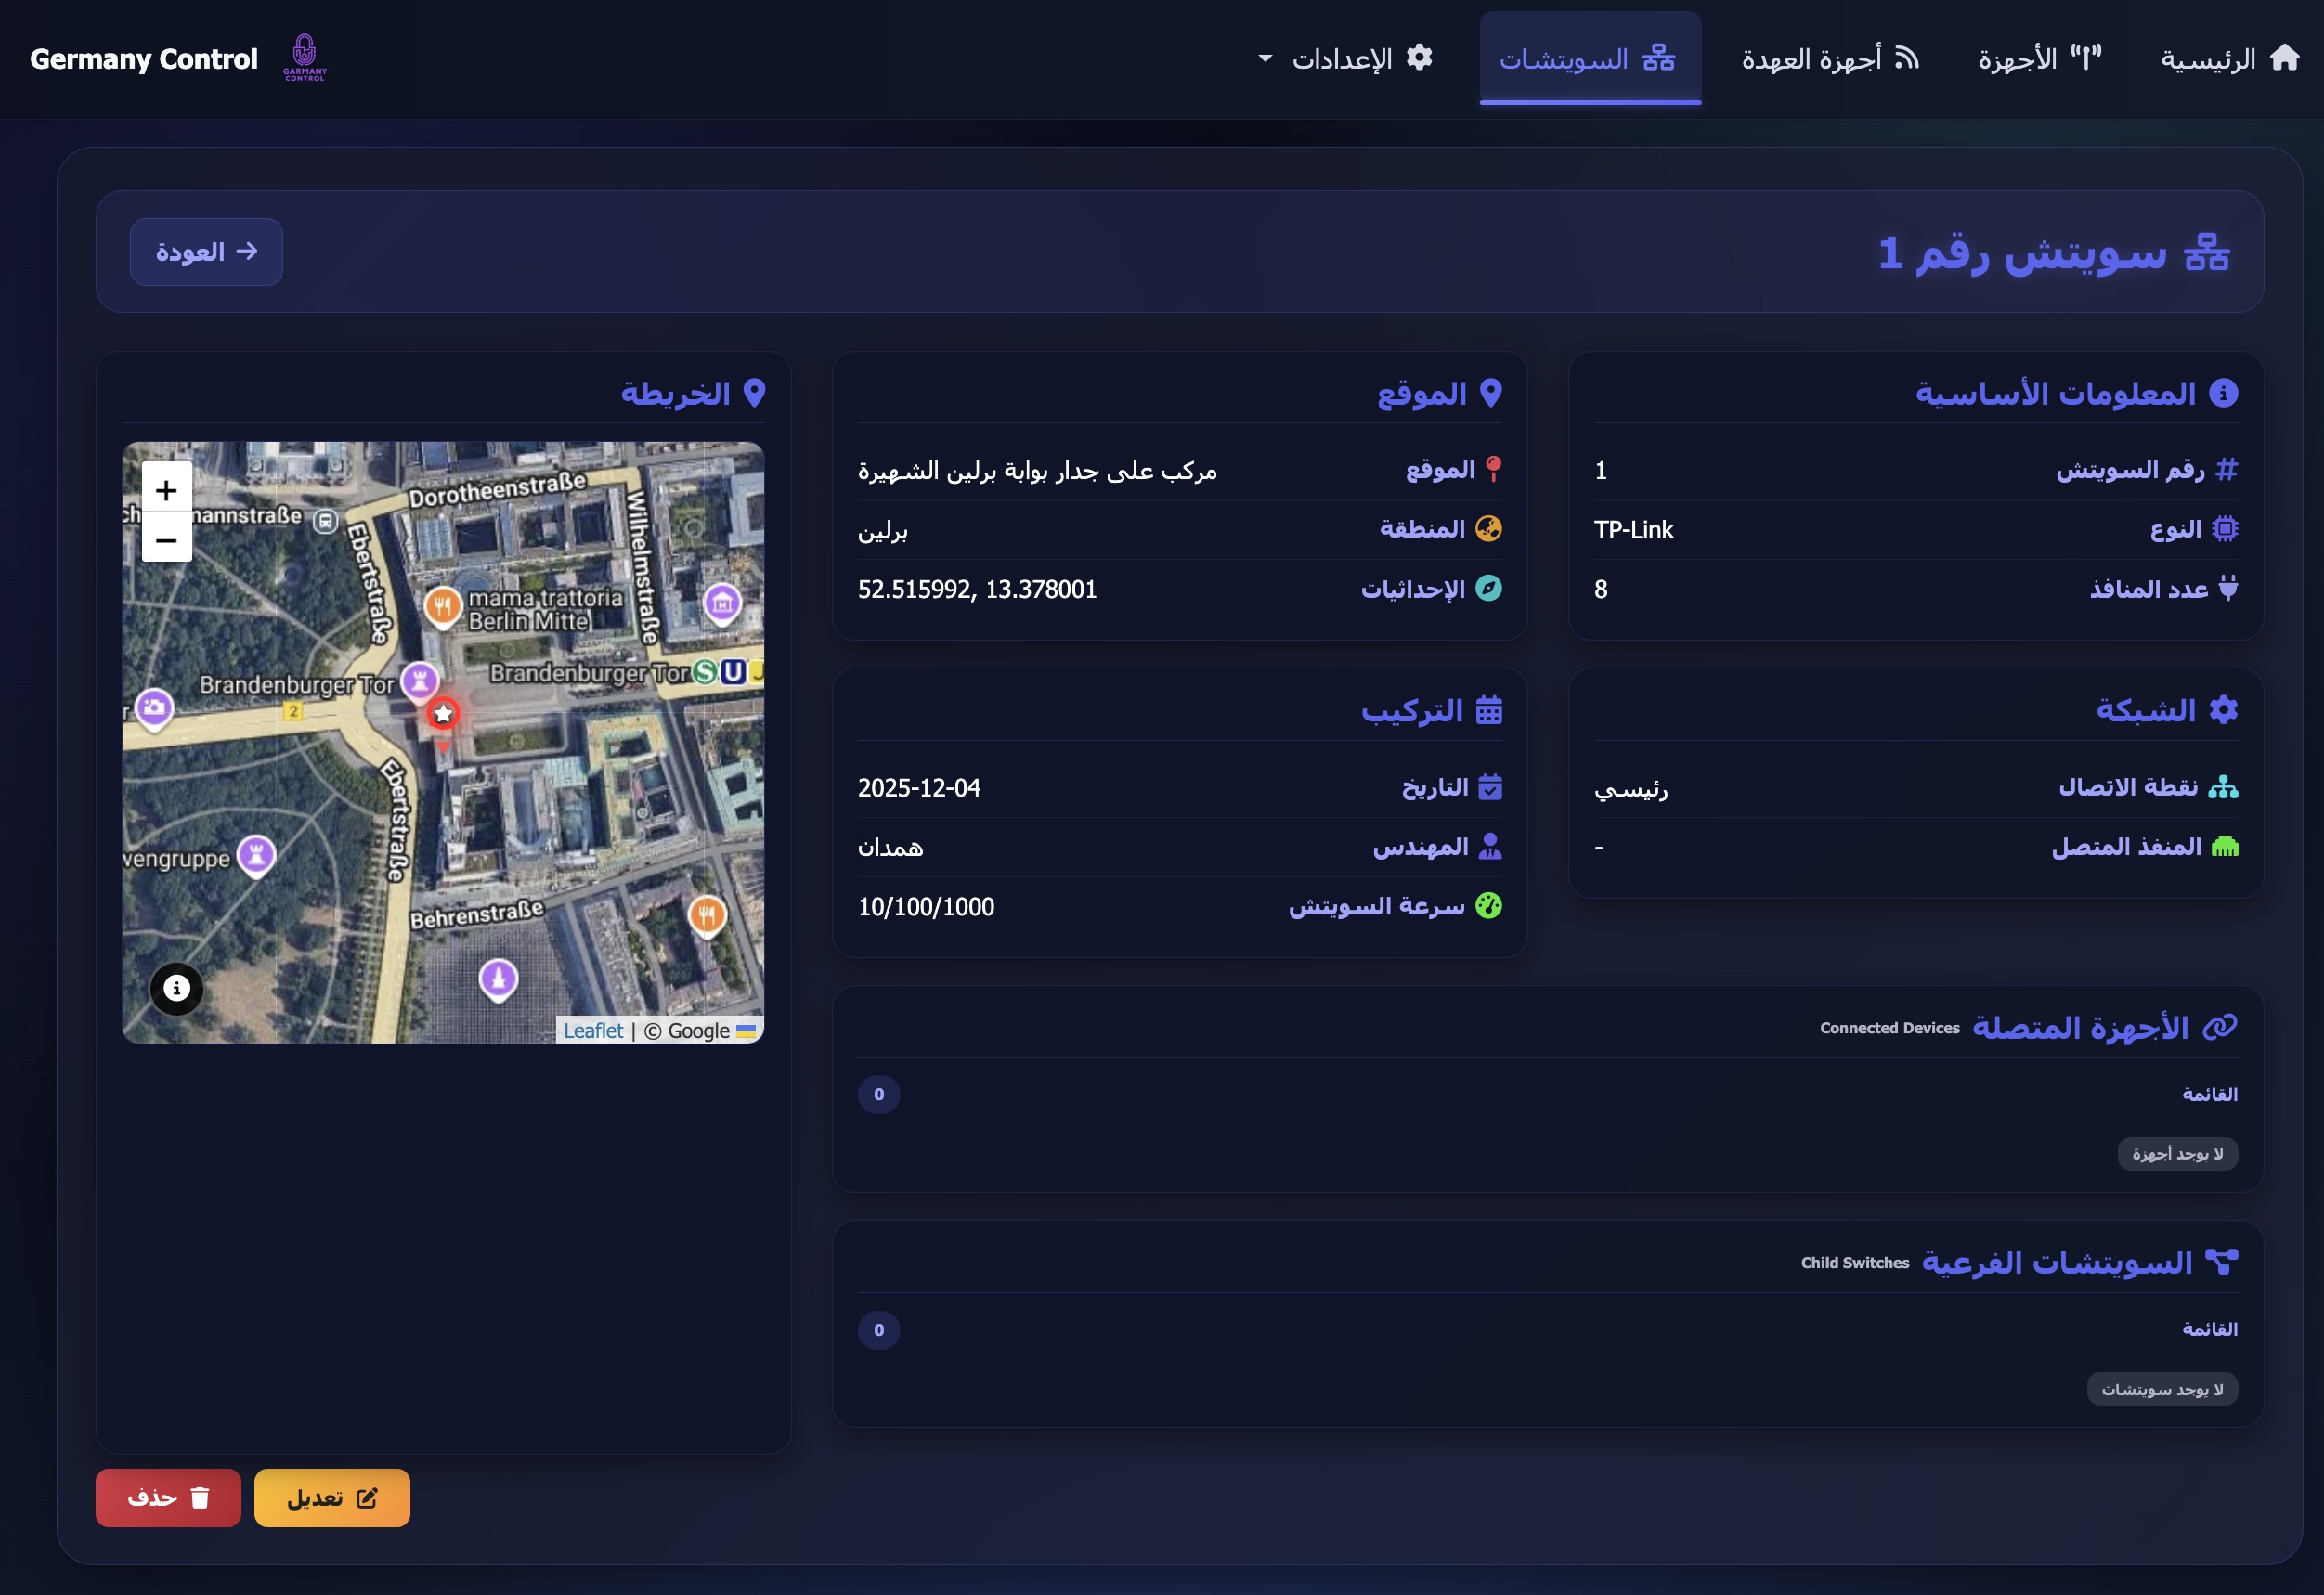
Task: Select the red star marker on the map
Action: [443, 712]
